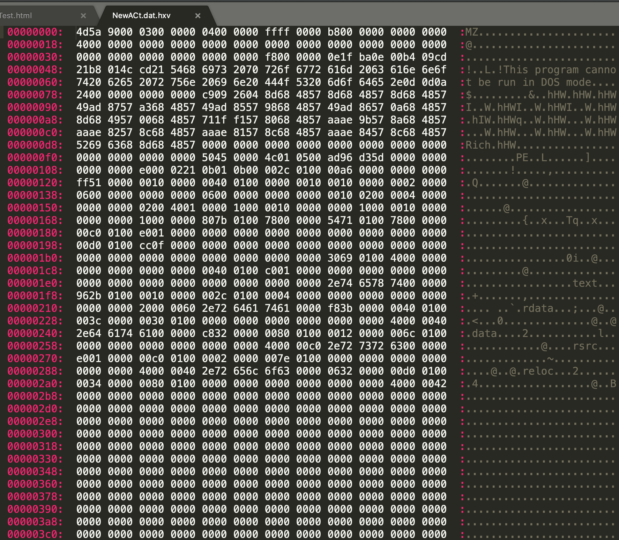Click offset address 000001b0:
The height and width of the screenshot is (540, 619).
pos(35,258)
